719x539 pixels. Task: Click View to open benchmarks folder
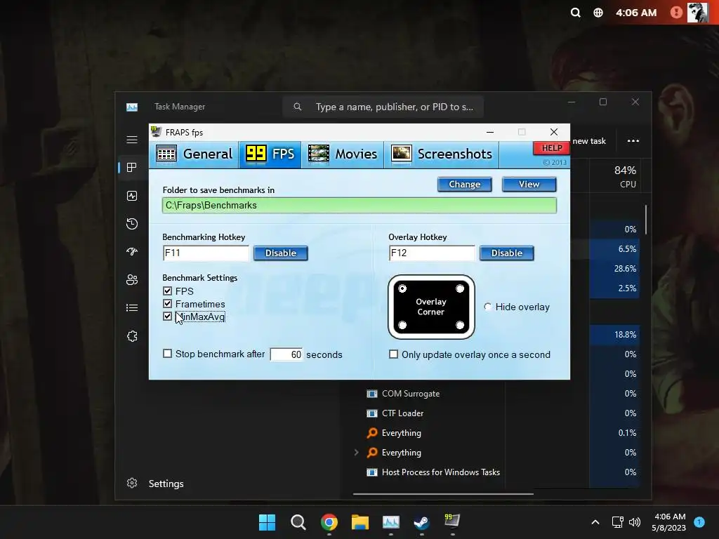pos(529,185)
